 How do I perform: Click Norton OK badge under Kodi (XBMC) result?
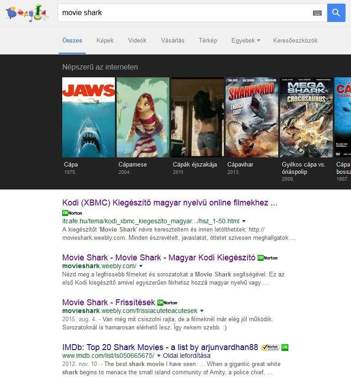(x=72, y=213)
